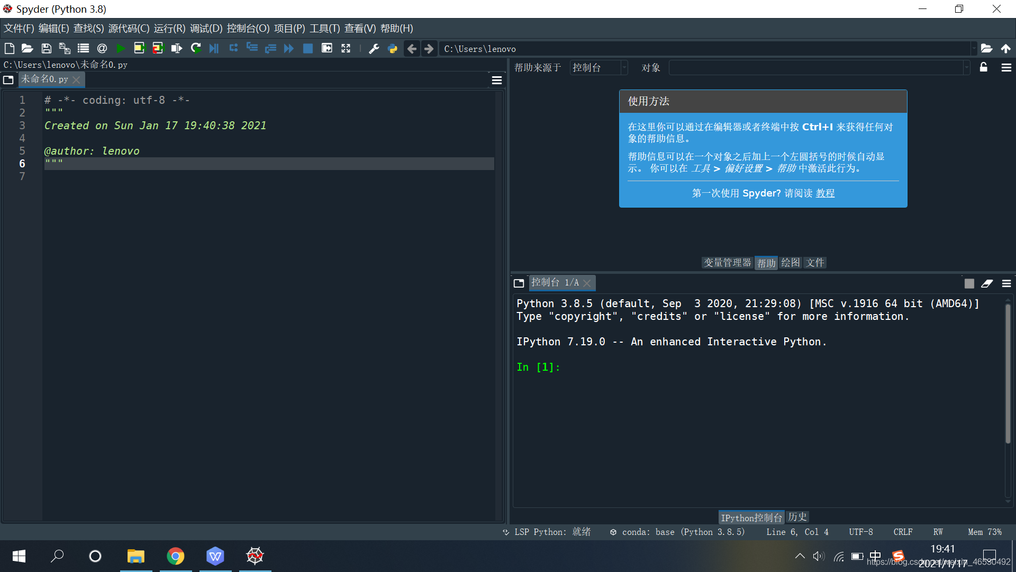The height and width of the screenshot is (572, 1016).
Task: Open the 教程 tutorial link
Action: click(825, 193)
